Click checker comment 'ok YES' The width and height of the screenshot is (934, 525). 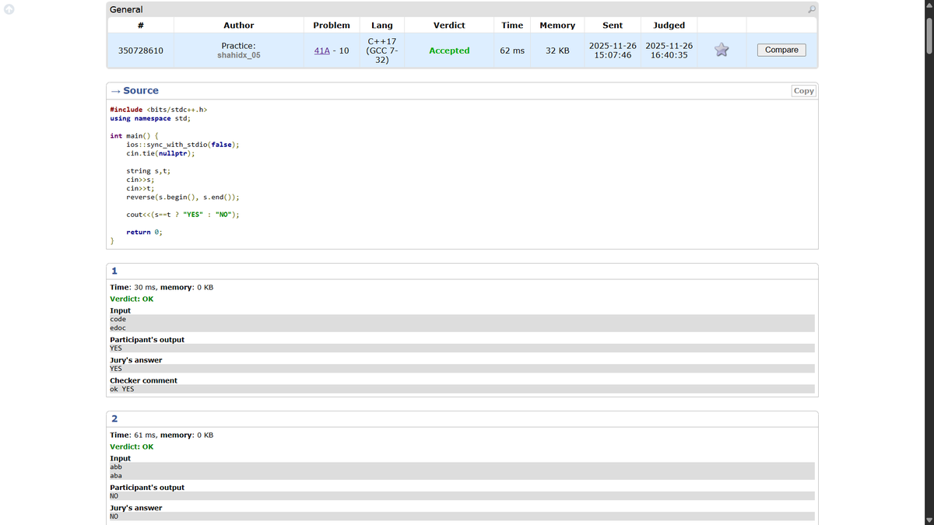(x=122, y=389)
